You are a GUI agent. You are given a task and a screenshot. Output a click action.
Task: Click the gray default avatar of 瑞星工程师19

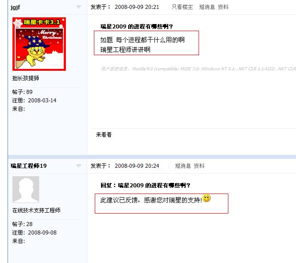click(26, 190)
